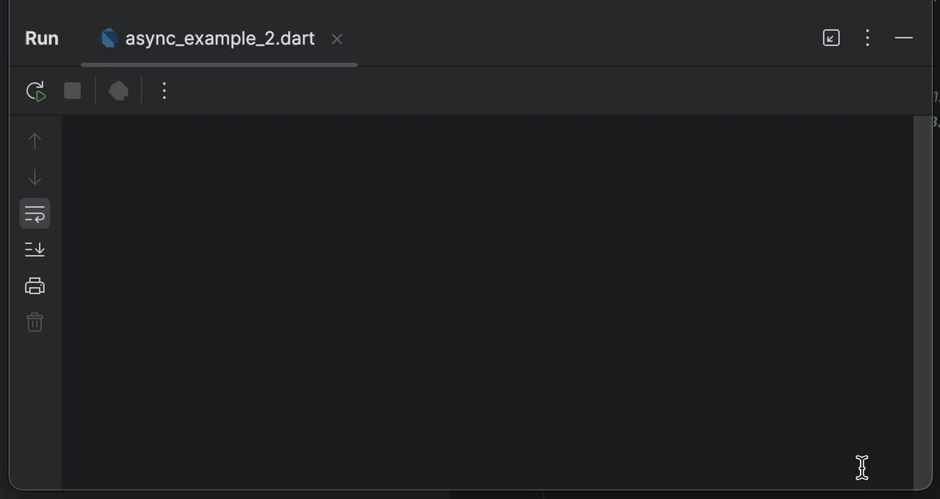Toggle the Run tool window view mode

pos(831,38)
